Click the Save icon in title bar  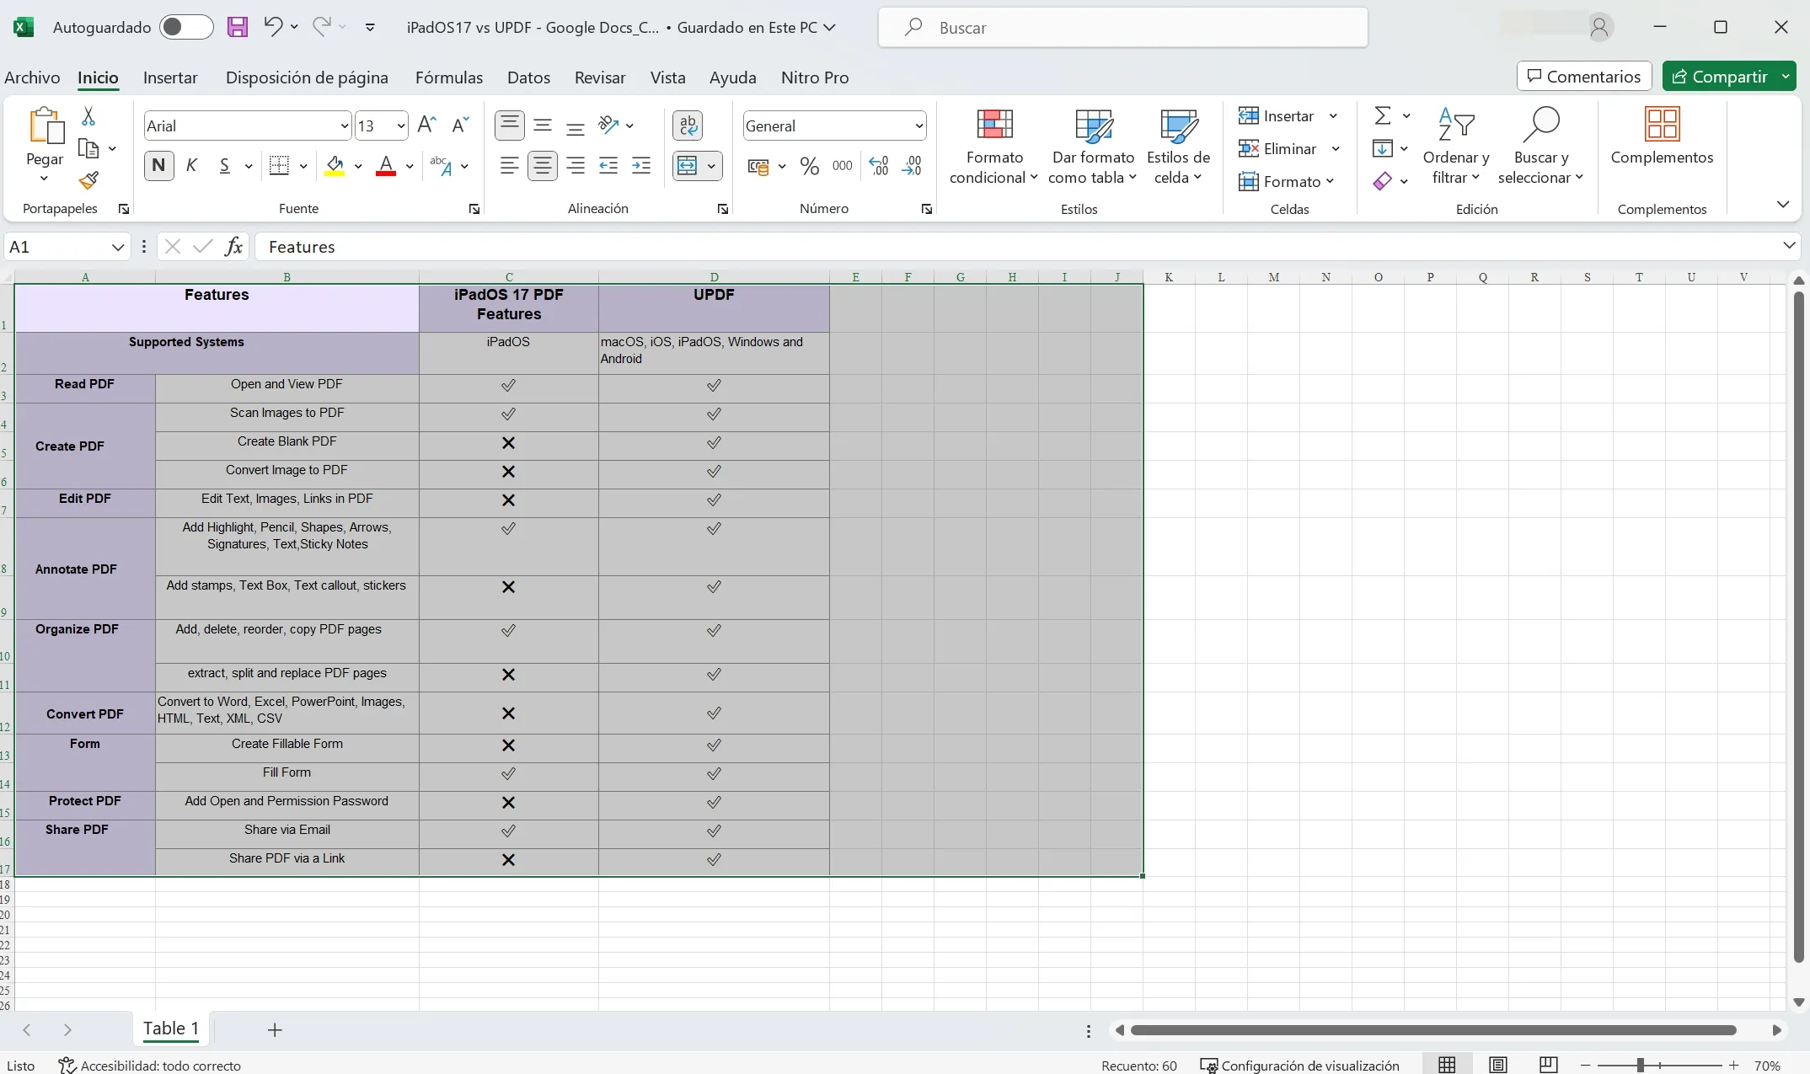click(238, 27)
